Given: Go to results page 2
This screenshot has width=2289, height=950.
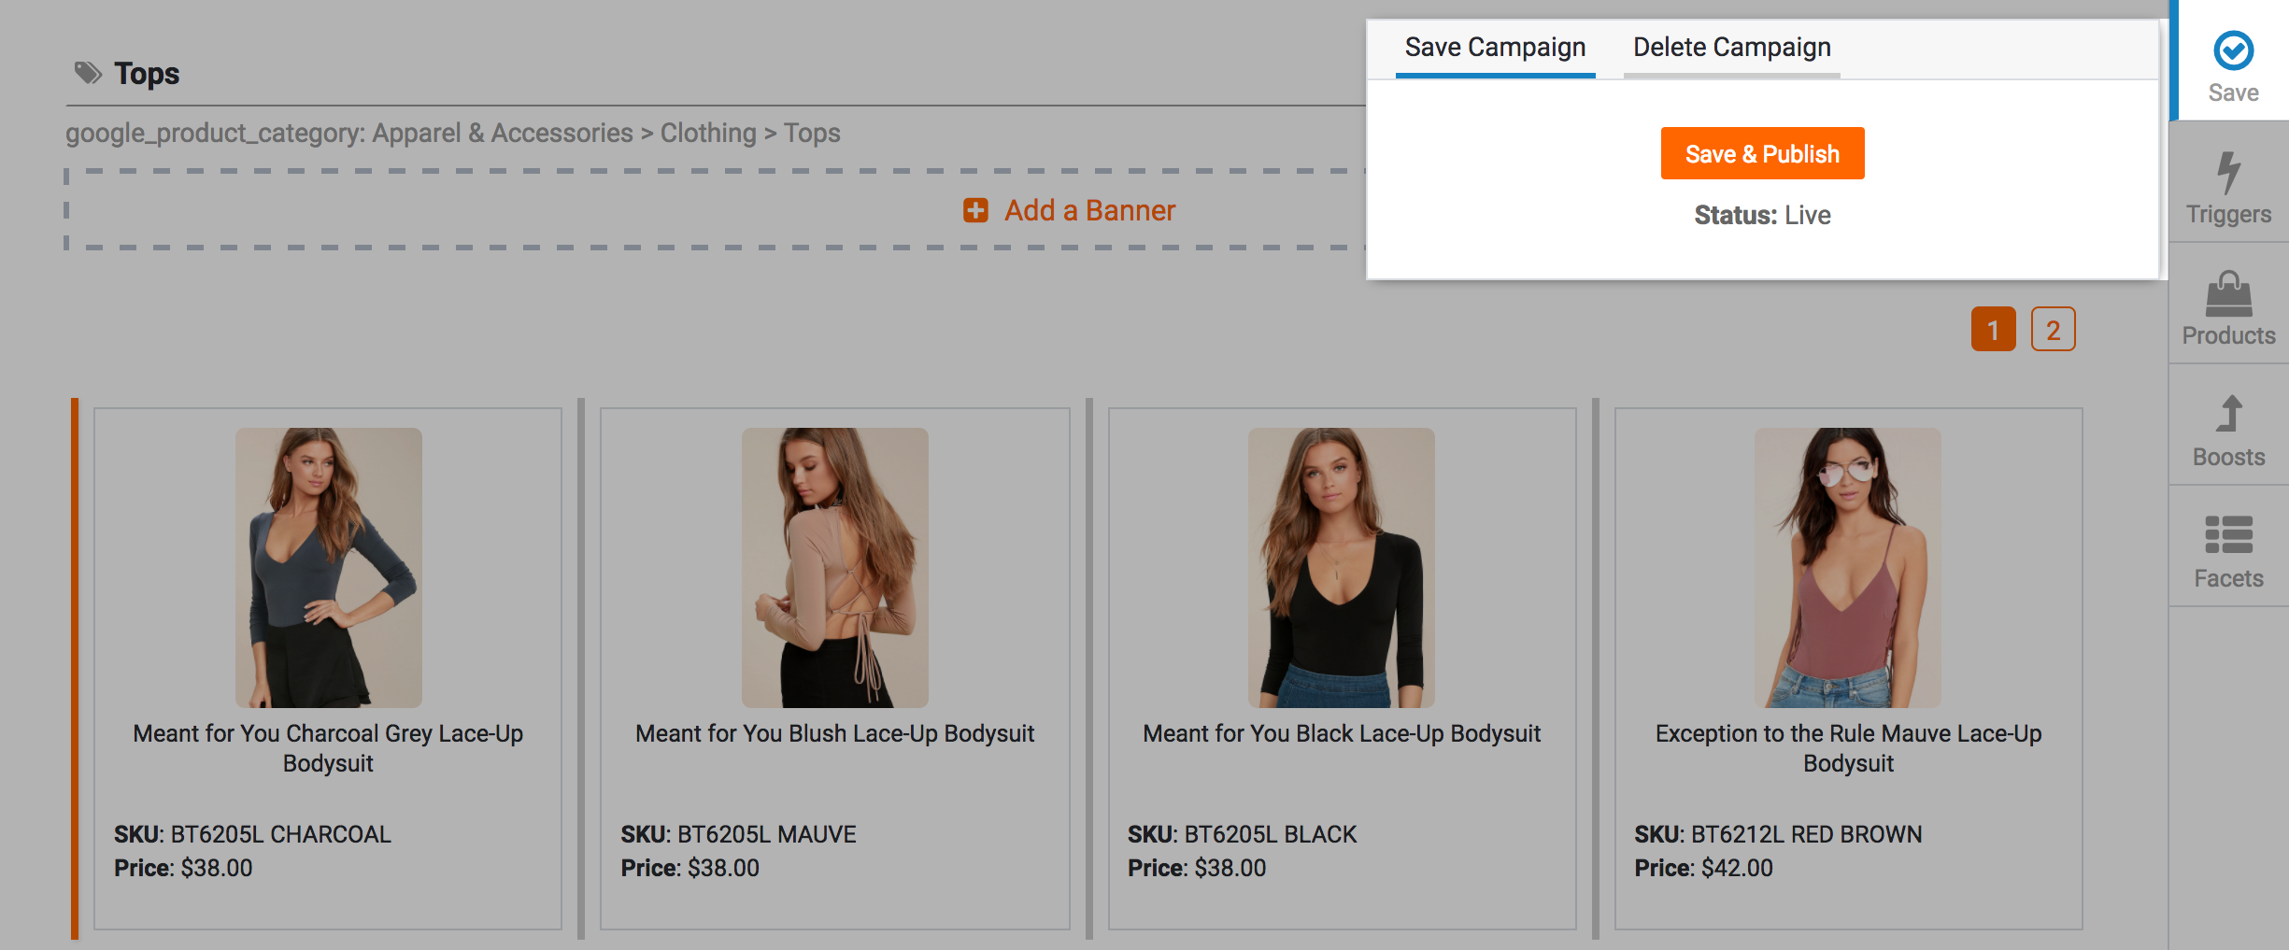Looking at the screenshot, I should tap(2053, 330).
